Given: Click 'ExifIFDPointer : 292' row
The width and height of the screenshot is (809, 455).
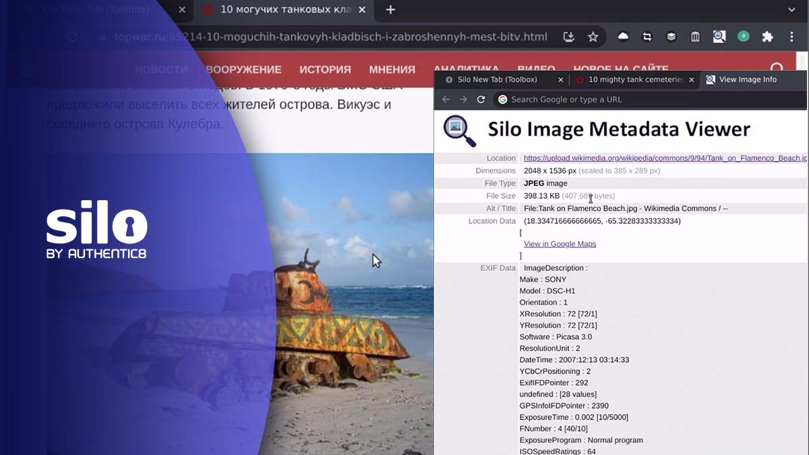Looking at the screenshot, I should 554,383.
